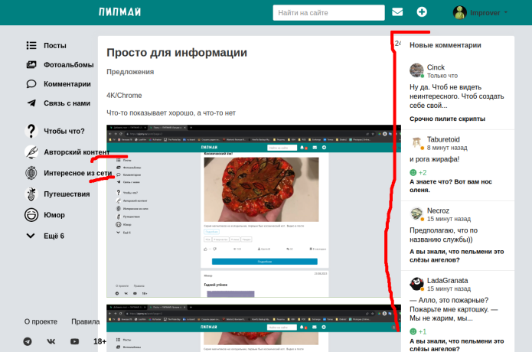Open the Necroz username link
The image size is (532, 352).
click(438, 210)
